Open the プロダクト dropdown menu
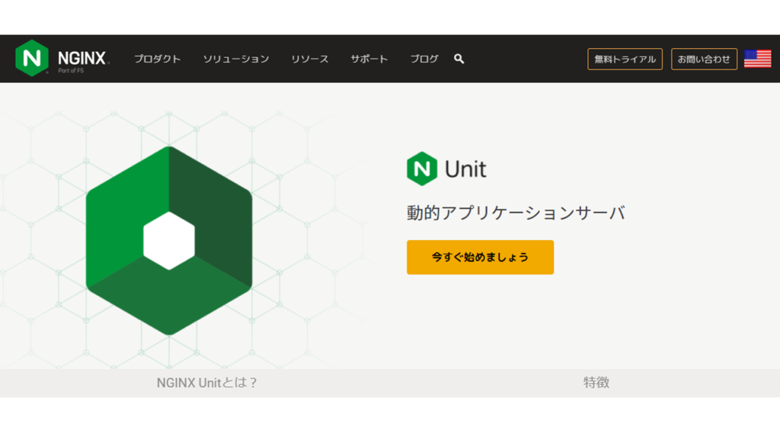 pos(157,58)
